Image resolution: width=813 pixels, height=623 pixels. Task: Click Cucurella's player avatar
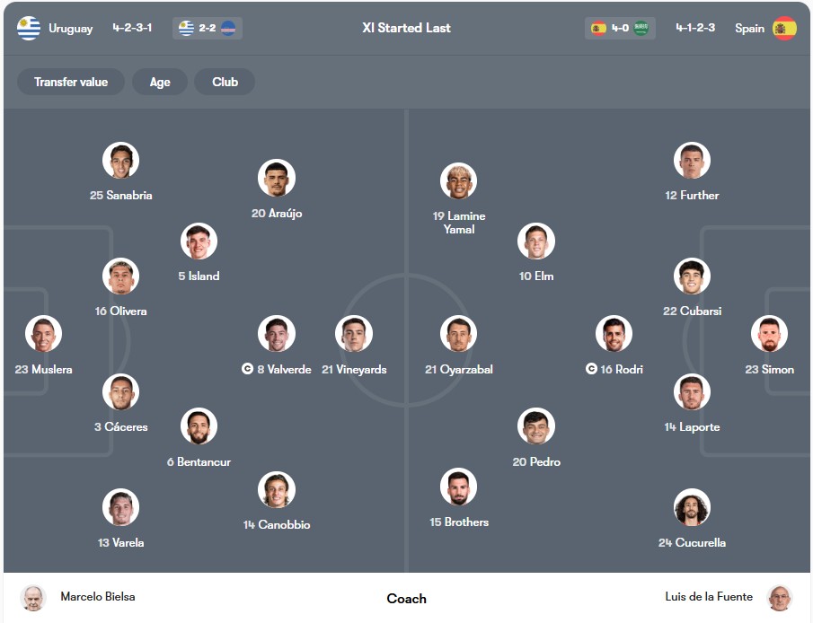[692, 507]
